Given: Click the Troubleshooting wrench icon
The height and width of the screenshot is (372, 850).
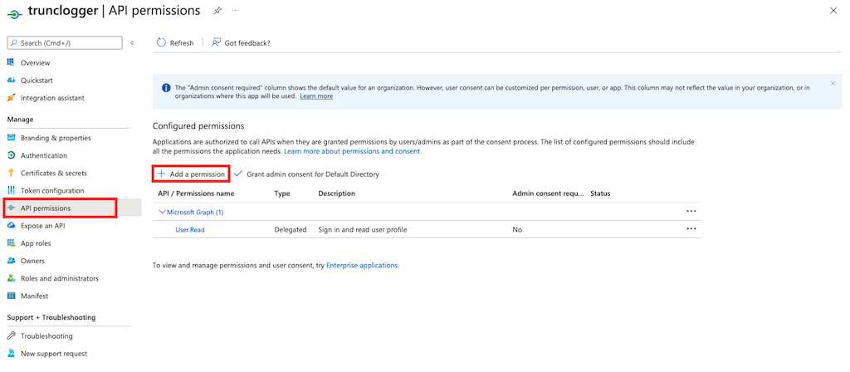Looking at the screenshot, I should point(11,335).
